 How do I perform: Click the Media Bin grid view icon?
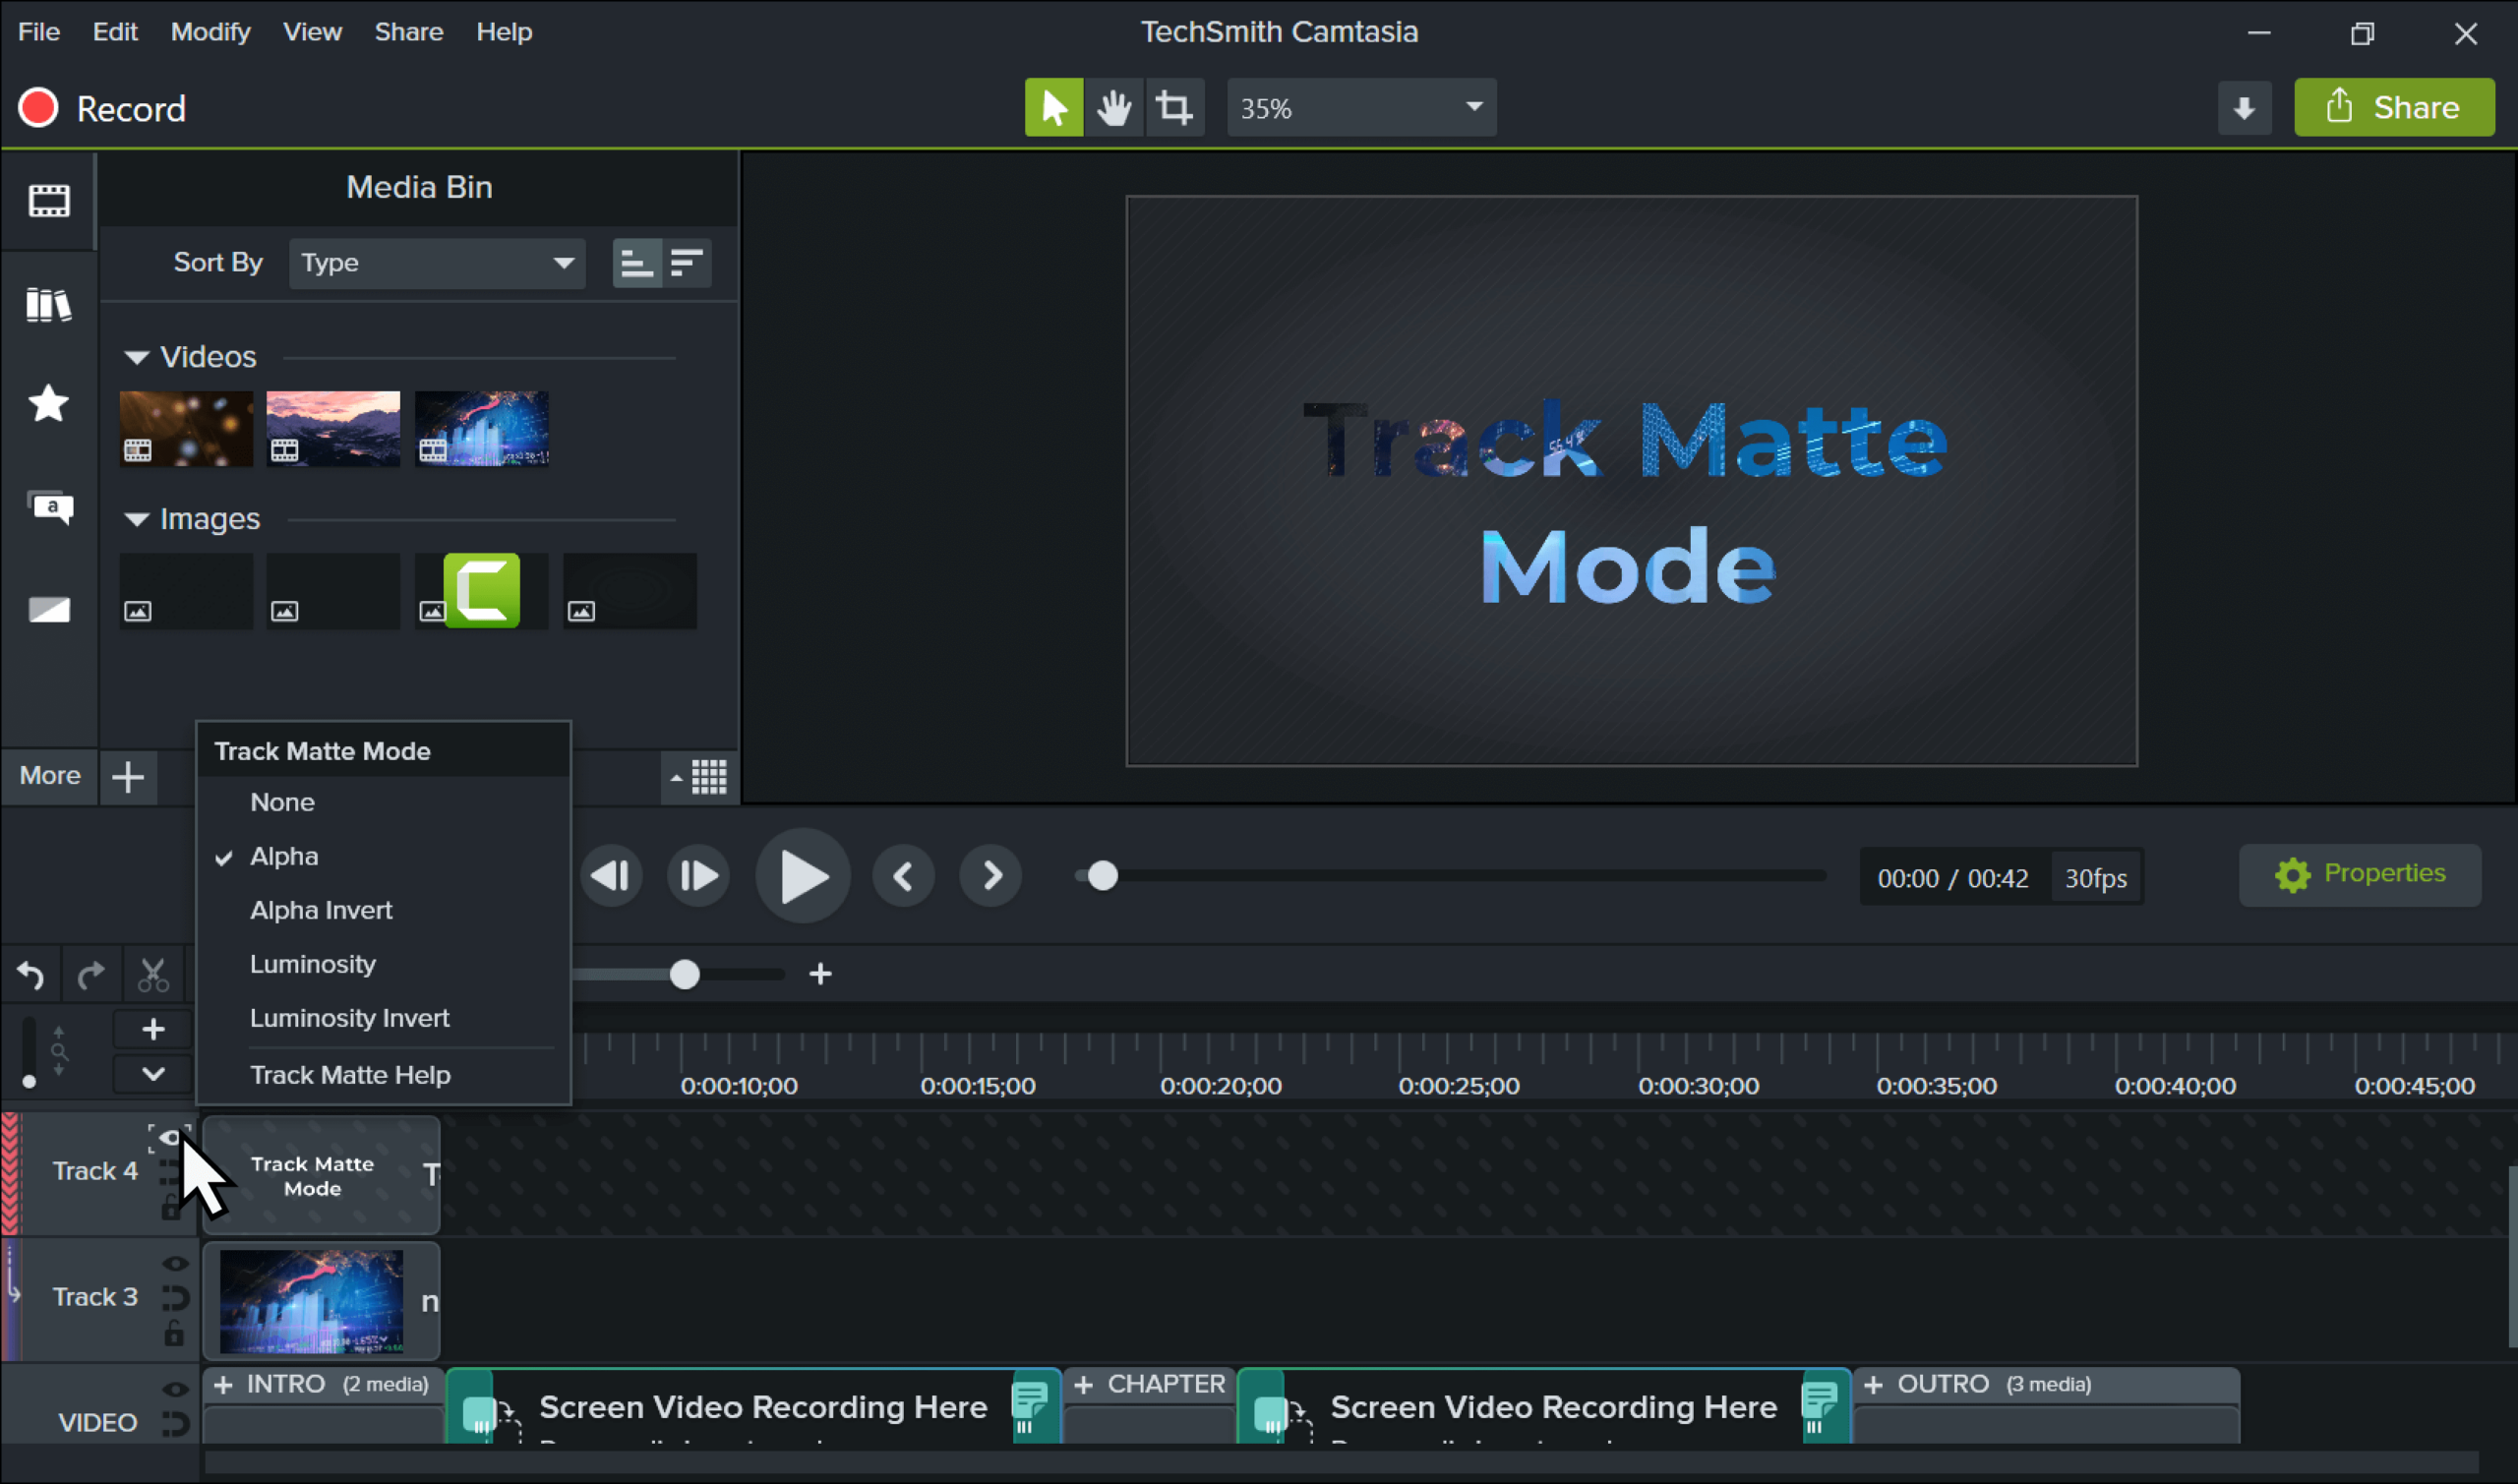click(708, 777)
